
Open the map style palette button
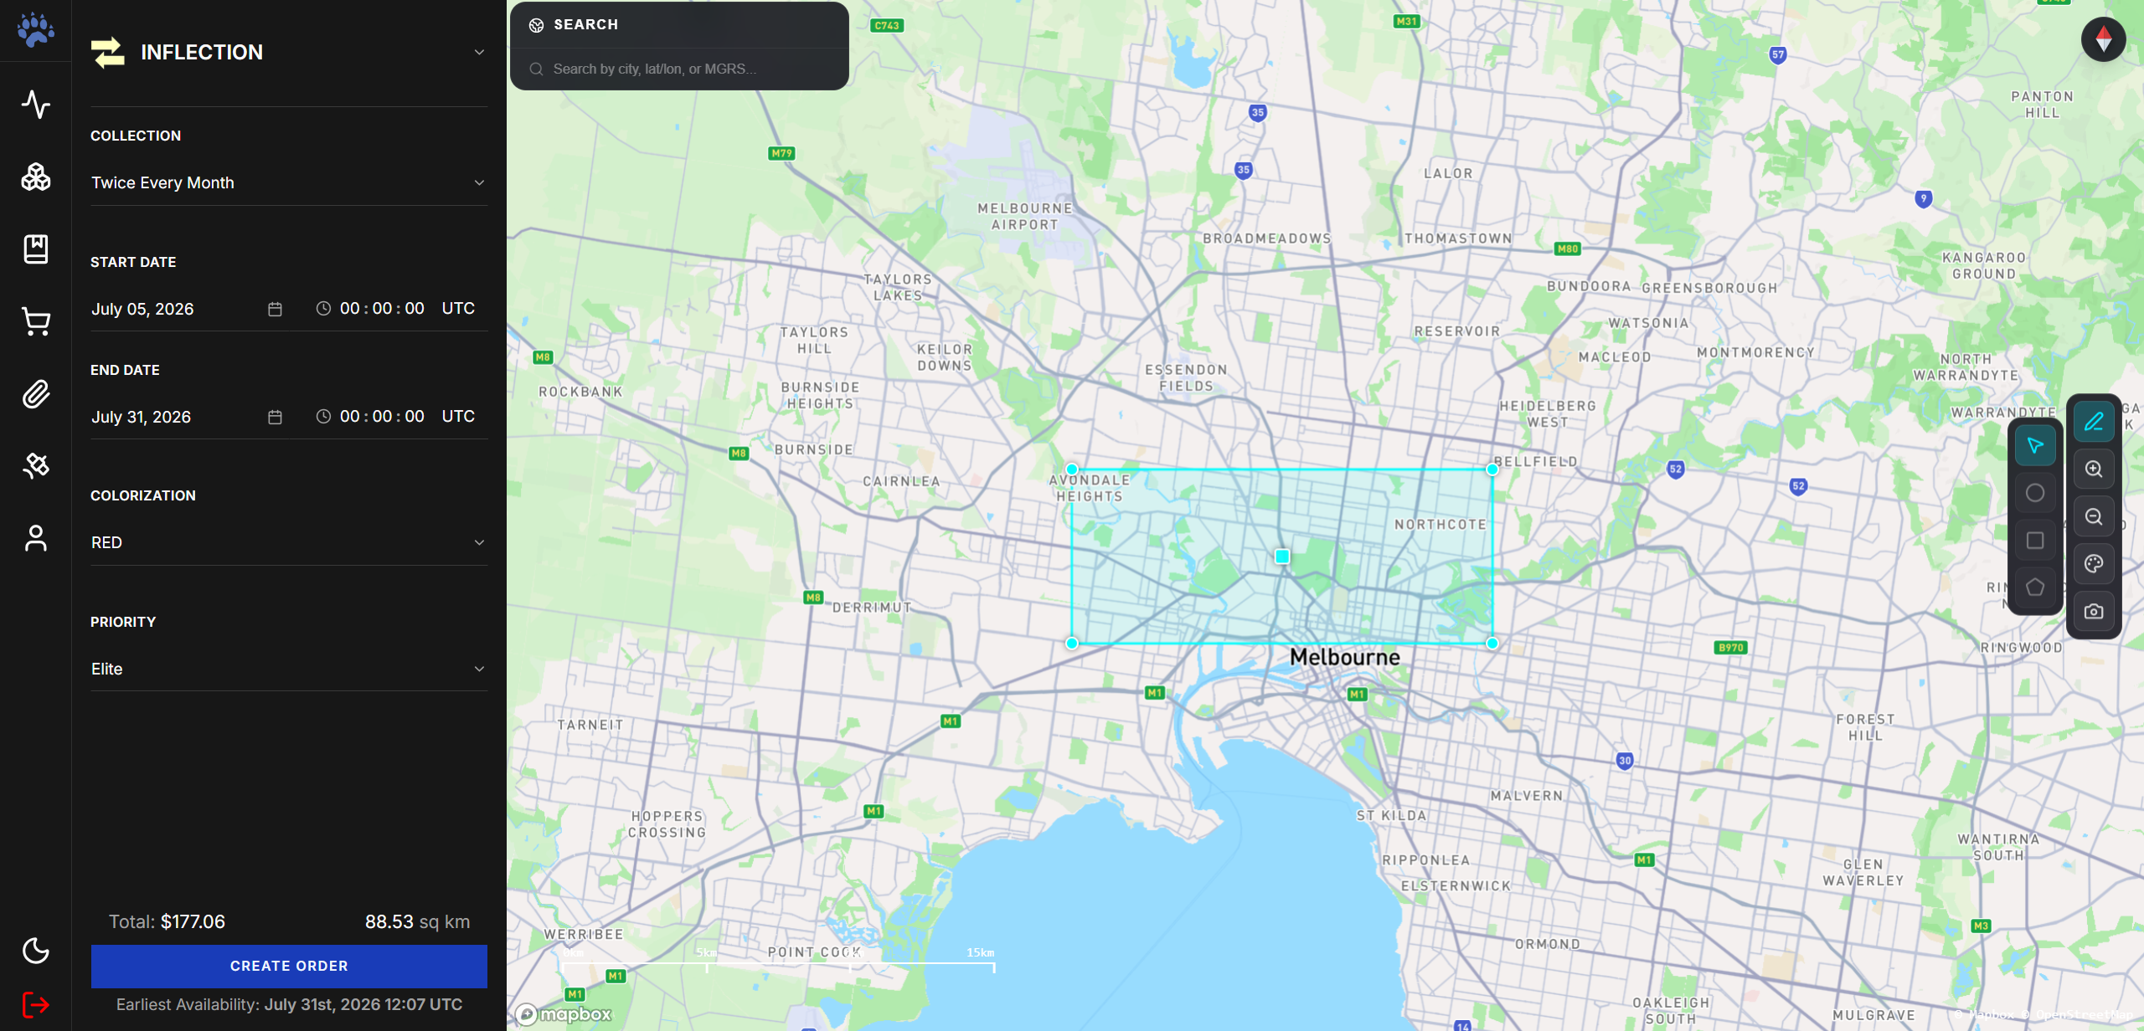pyautogui.click(x=2094, y=564)
